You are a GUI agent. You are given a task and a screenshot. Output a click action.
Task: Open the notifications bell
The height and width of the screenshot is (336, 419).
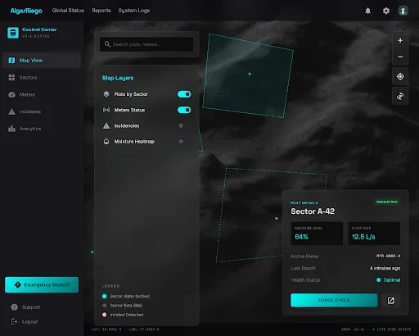pyautogui.click(x=367, y=11)
